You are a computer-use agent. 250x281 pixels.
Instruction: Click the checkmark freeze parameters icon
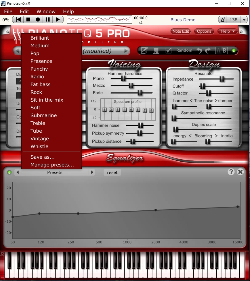click(x=169, y=51)
